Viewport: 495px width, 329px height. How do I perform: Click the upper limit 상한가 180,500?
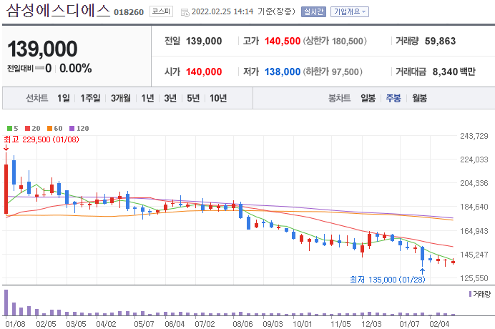[335, 41]
